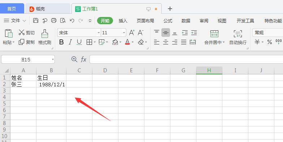Copy selection with 复制
The height and width of the screenshot is (142, 283).
coord(27,42)
